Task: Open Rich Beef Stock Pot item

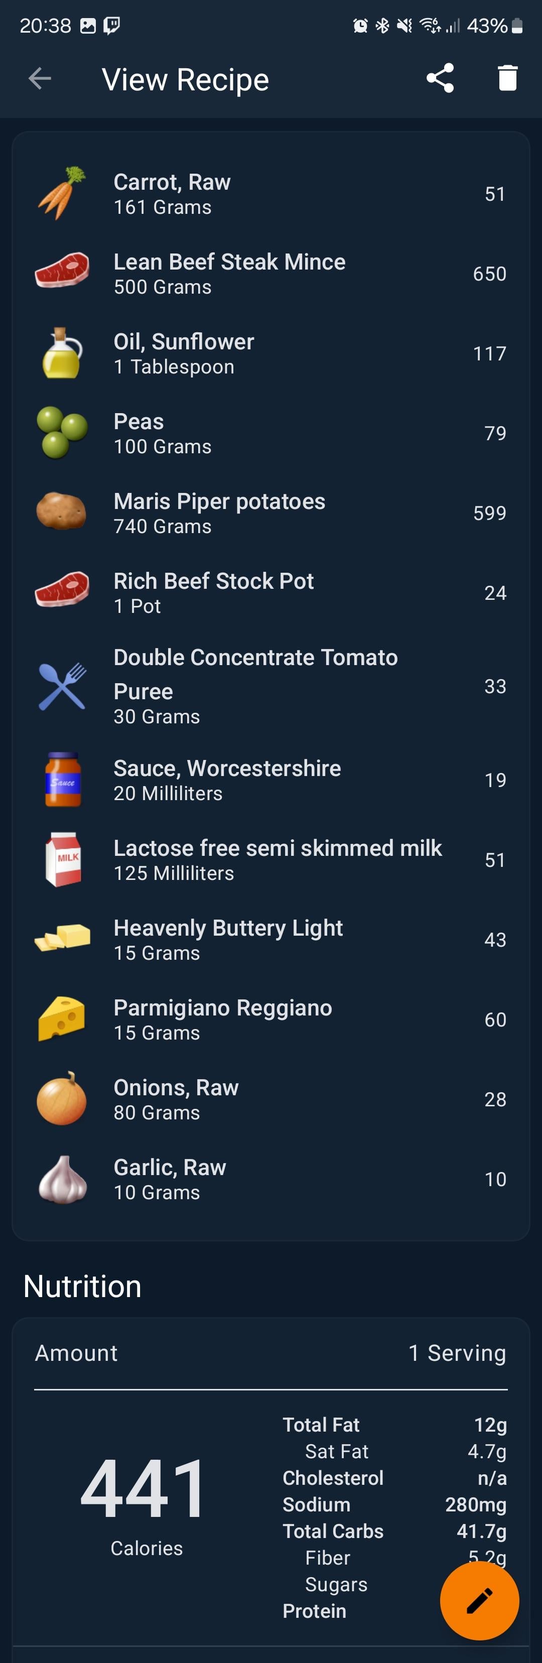Action: click(271, 593)
